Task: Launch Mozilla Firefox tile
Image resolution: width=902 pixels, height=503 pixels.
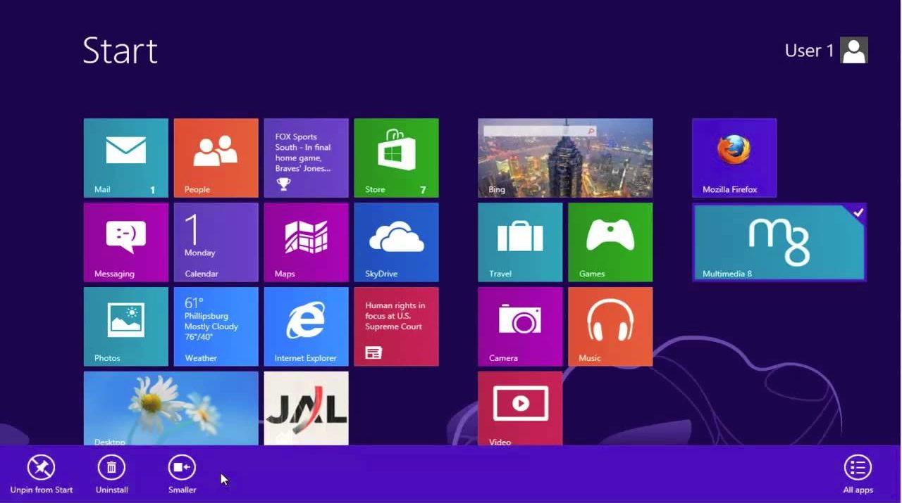Action: [734, 158]
